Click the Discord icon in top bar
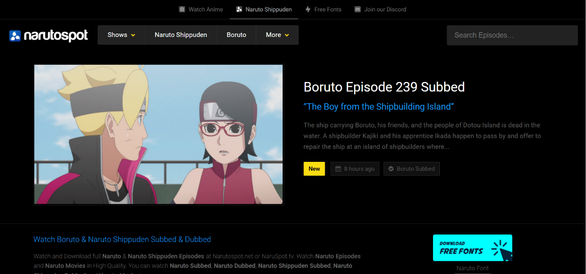Viewport: 586px width, 274px height. click(358, 9)
